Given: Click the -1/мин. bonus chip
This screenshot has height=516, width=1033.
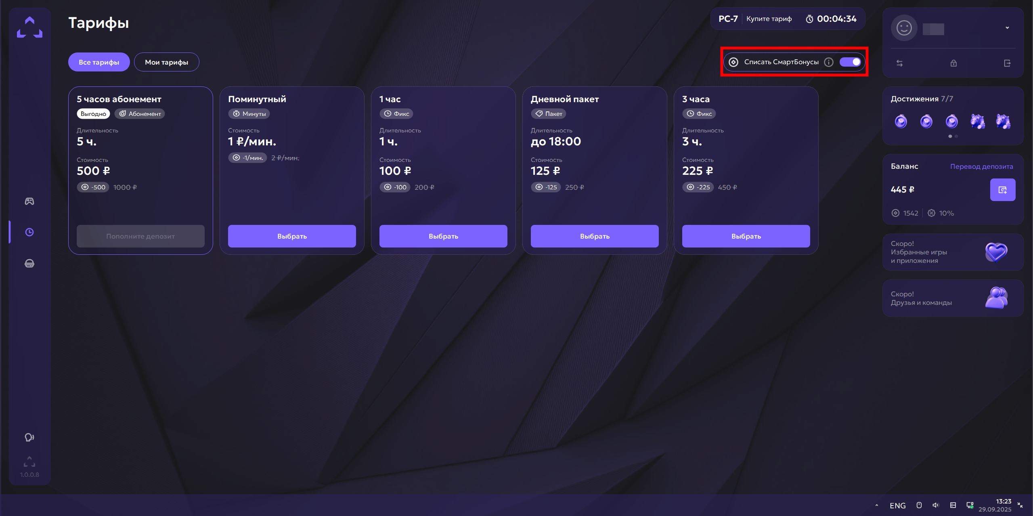Looking at the screenshot, I should click(x=247, y=158).
